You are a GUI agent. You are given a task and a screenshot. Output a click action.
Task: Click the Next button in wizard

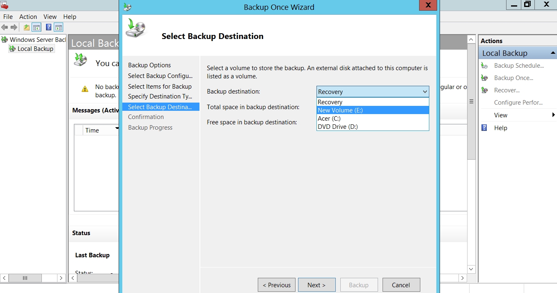[x=316, y=285]
